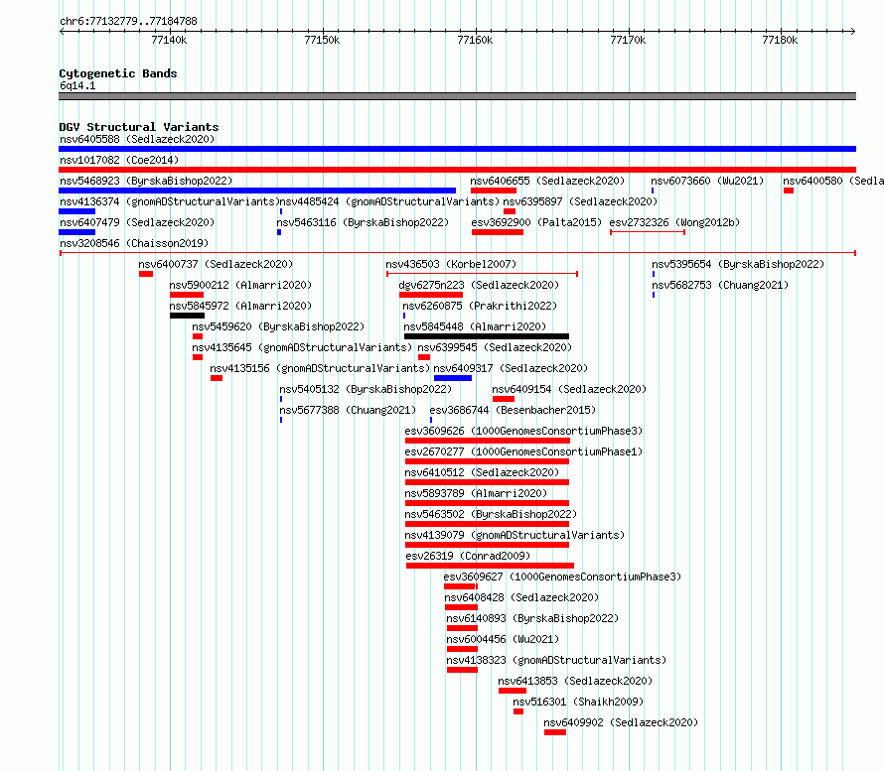Open esv2670277 1000GenomesConsortiumPhase1 variant
The height and width of the screenshot is (771, 884).
523,451
